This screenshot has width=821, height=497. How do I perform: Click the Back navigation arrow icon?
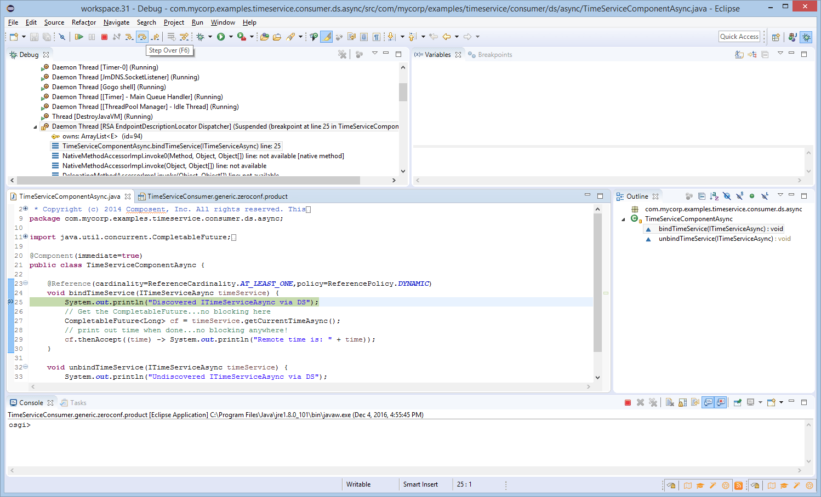[447, 37]
